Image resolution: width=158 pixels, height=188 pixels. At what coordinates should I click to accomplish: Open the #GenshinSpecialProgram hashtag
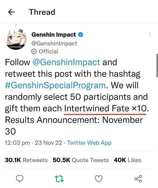tap(55, 85)
